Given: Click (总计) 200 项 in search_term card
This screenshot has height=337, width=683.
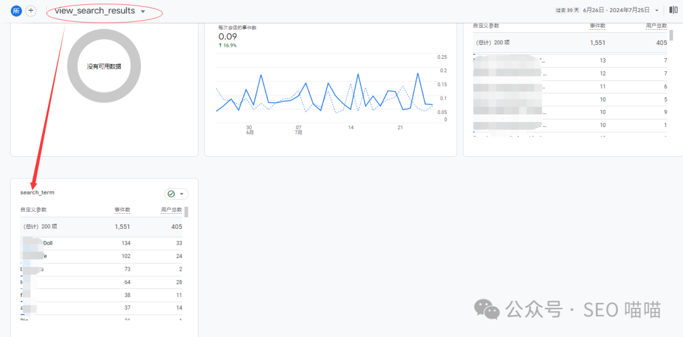Looking at the screenshot, I should 39,227.
